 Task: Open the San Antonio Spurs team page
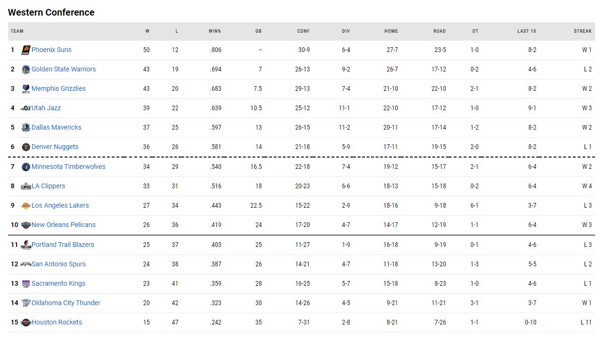[58, 264]
